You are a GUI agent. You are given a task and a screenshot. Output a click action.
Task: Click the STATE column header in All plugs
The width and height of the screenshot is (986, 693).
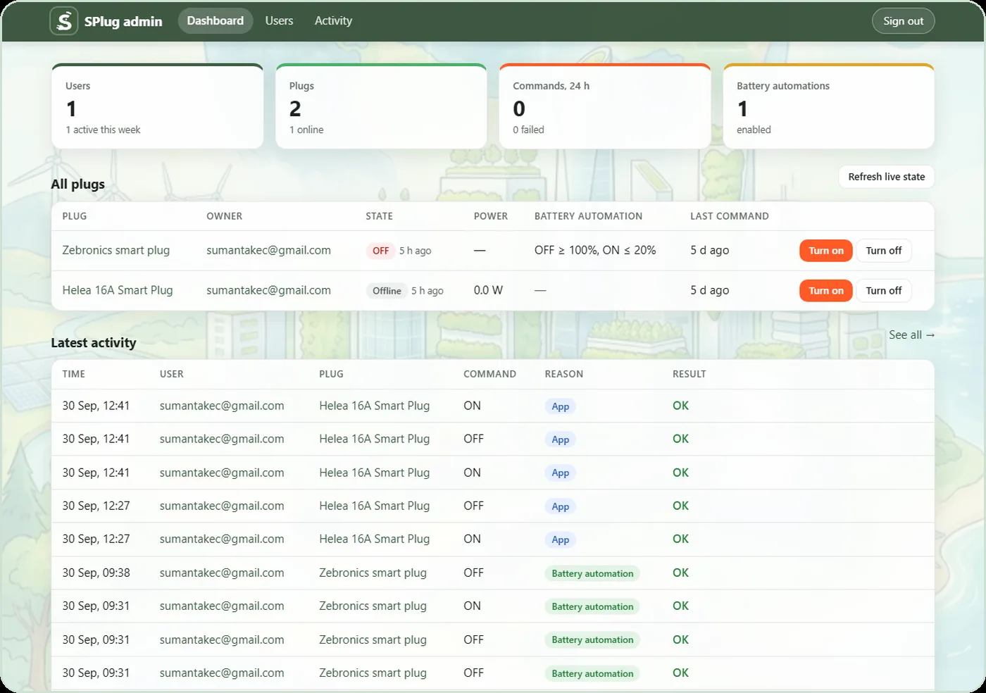point(379,216)
